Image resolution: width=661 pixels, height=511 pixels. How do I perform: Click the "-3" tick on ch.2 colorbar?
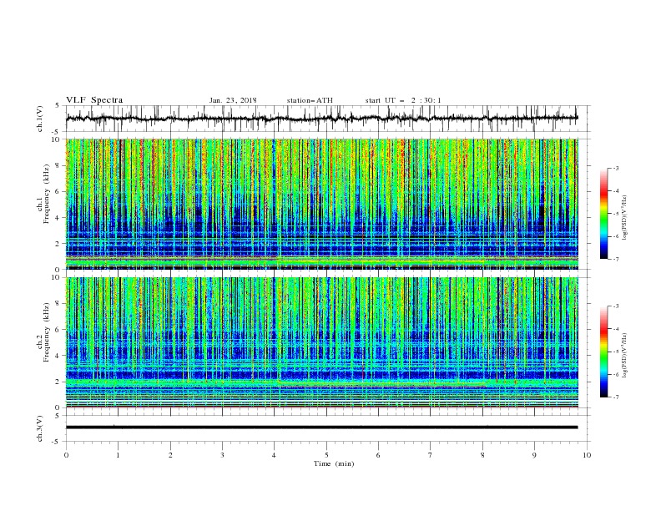tap(616, 306)
